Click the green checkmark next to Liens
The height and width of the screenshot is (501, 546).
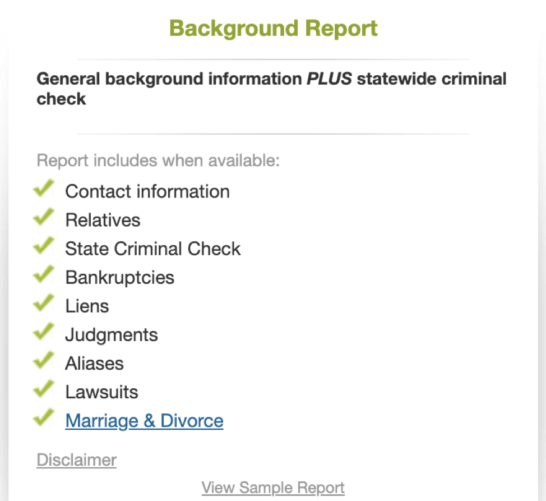[x=44, y=303]
